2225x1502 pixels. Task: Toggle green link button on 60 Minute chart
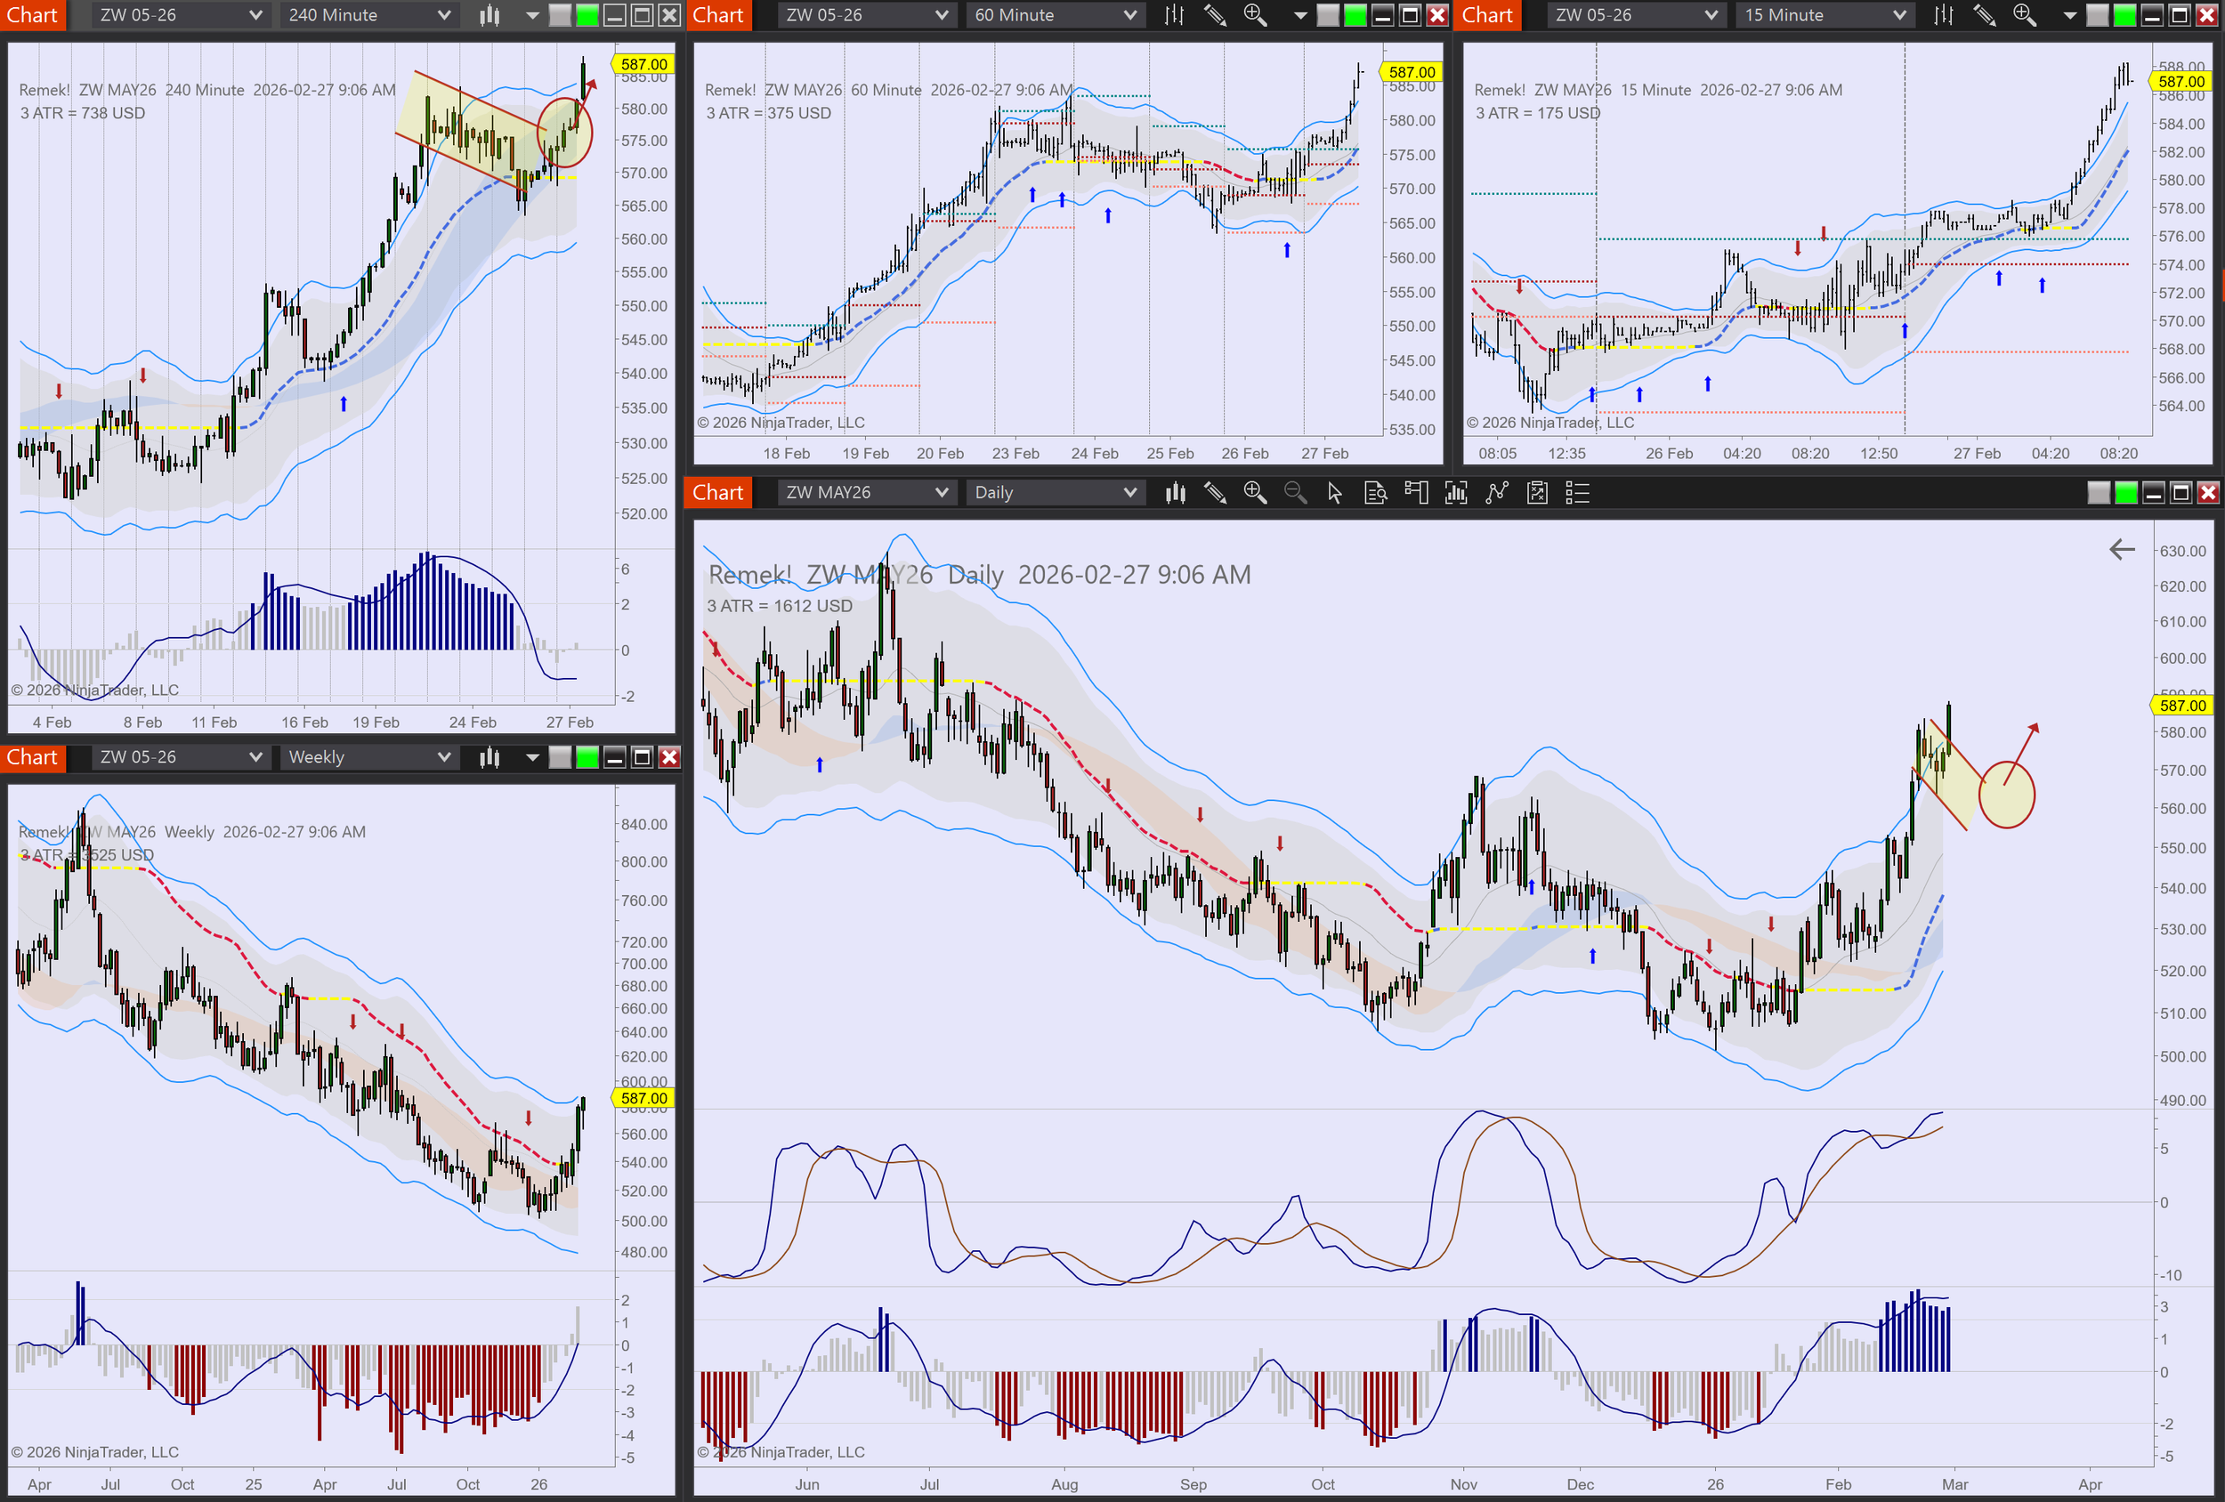click(1355, 15)
